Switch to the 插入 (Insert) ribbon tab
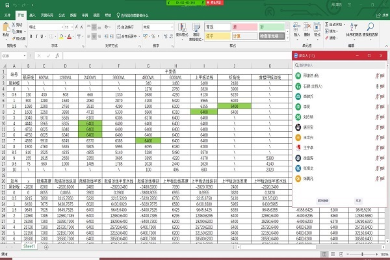Image resolution: width=390 pixels, height=260 pixels. (32, 13)
